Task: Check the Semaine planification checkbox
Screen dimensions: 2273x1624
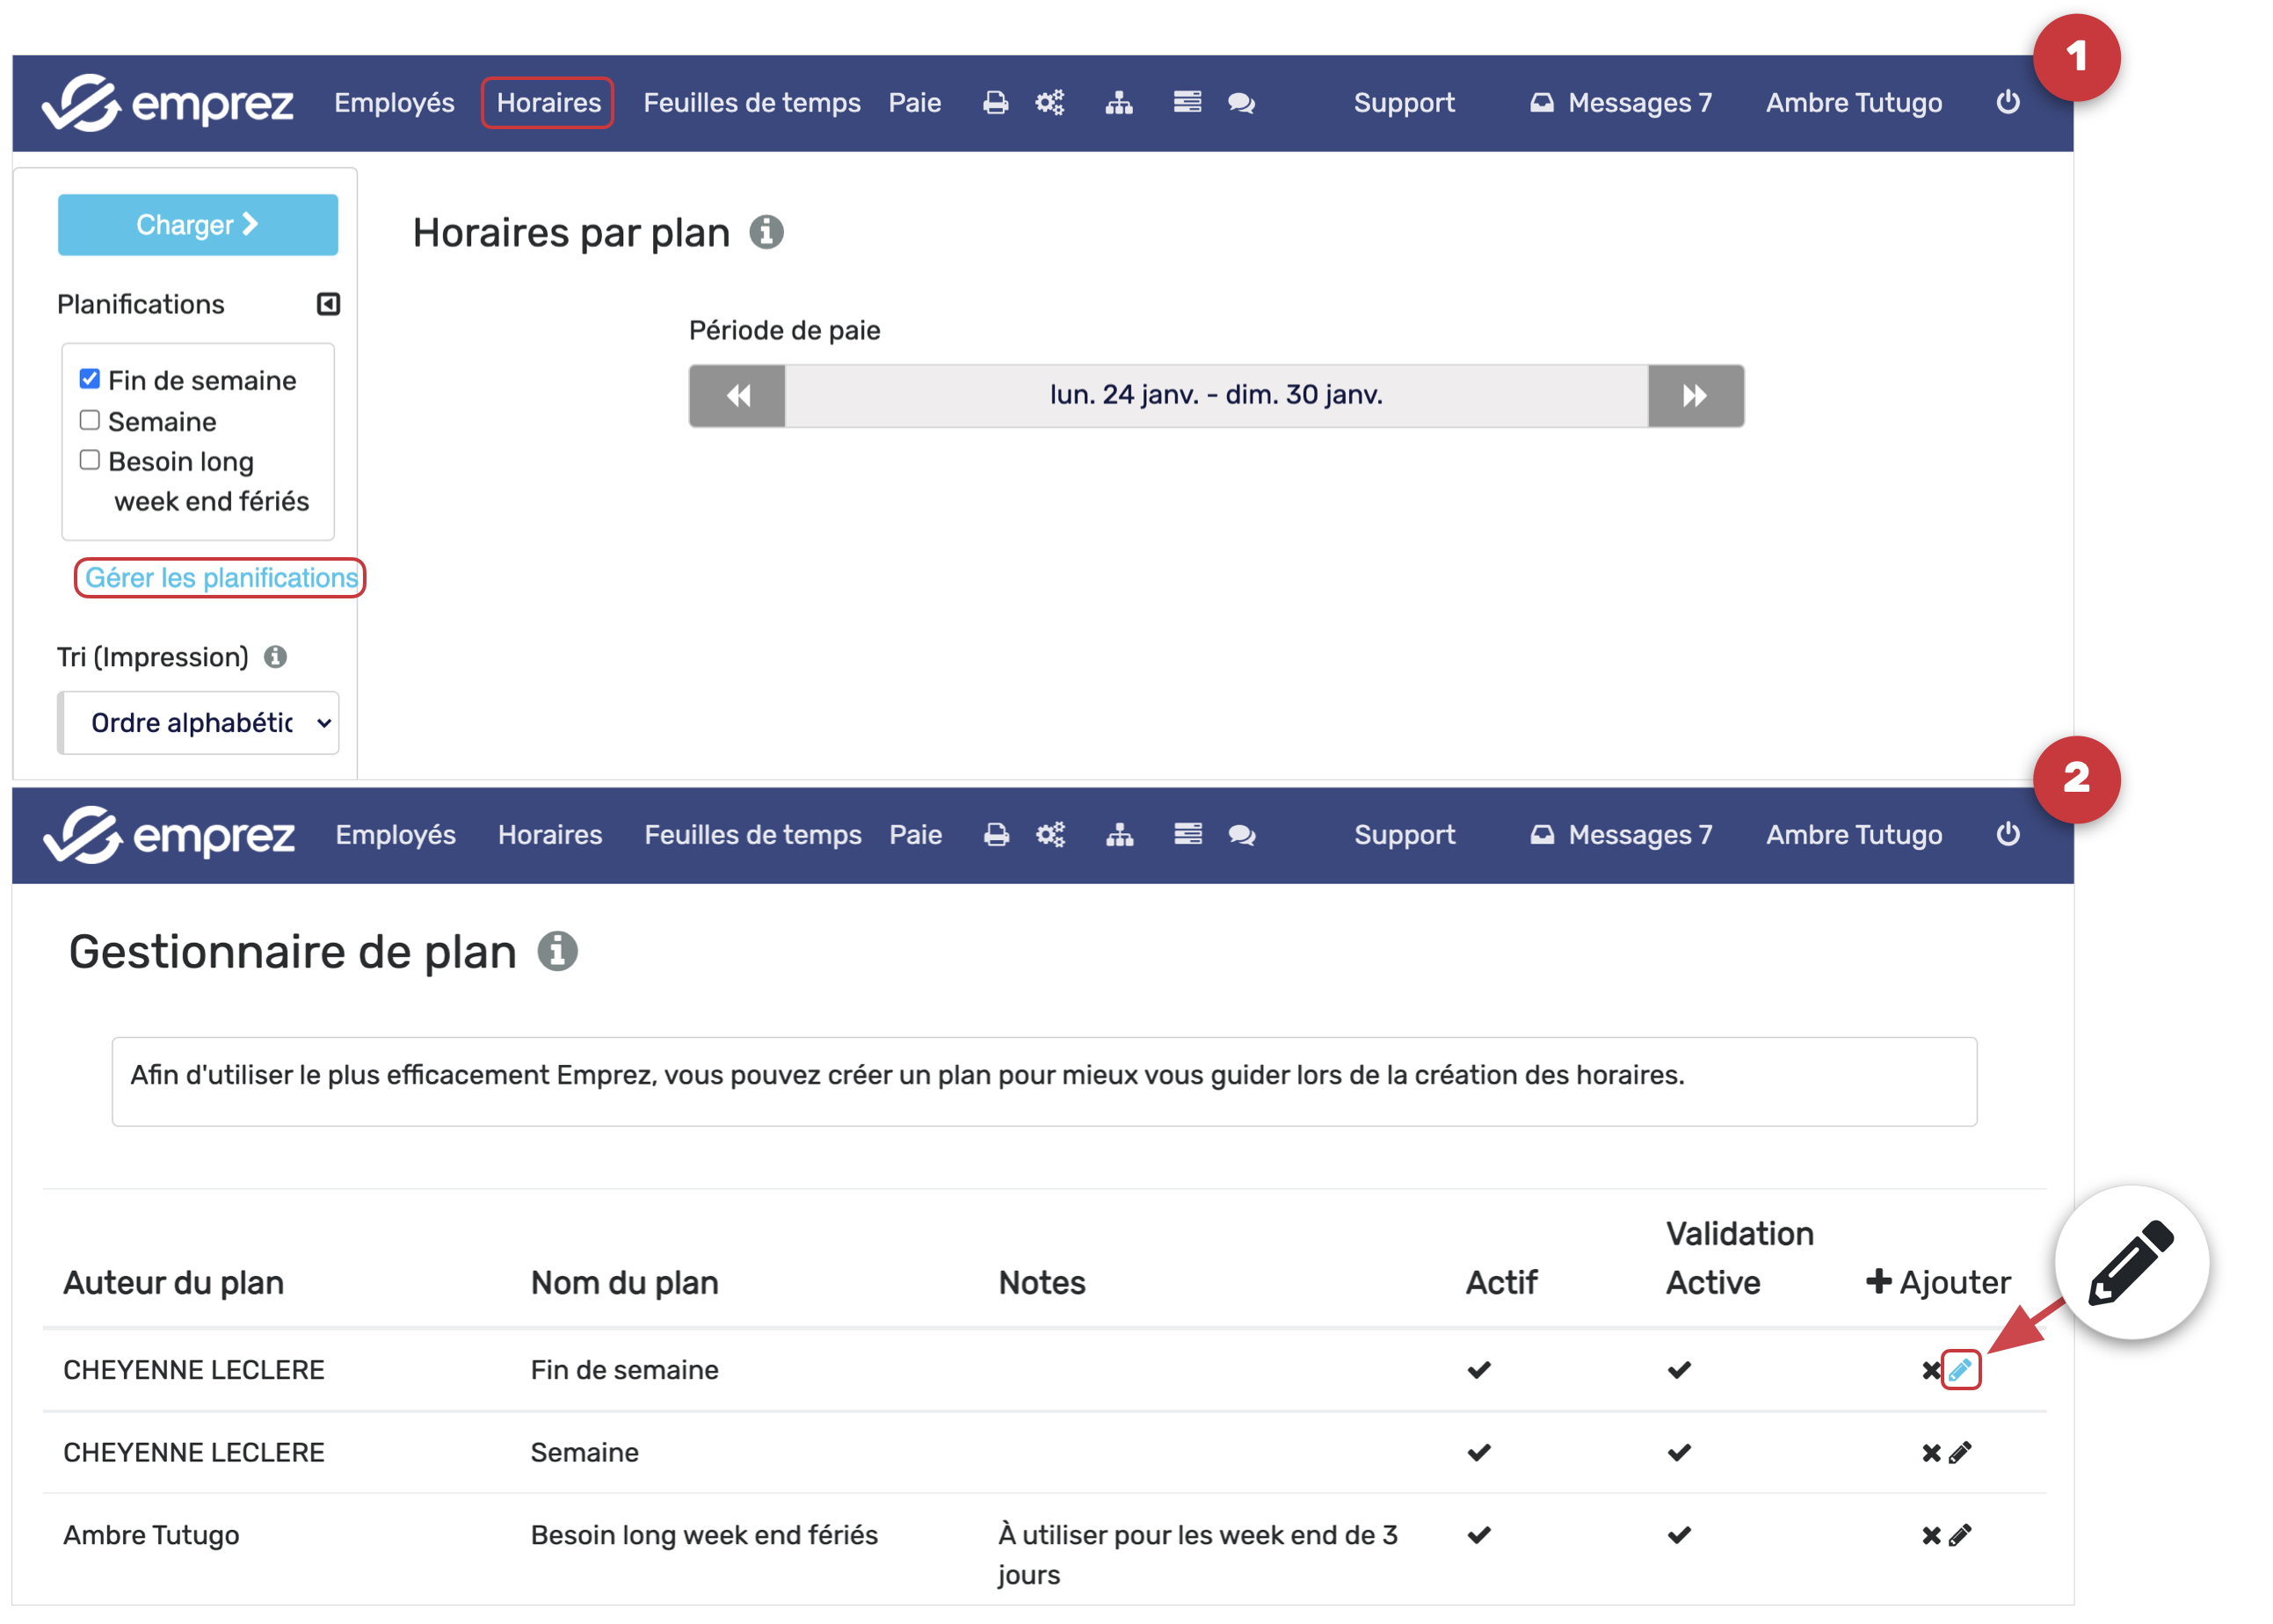Action: [x=90, y=420]
